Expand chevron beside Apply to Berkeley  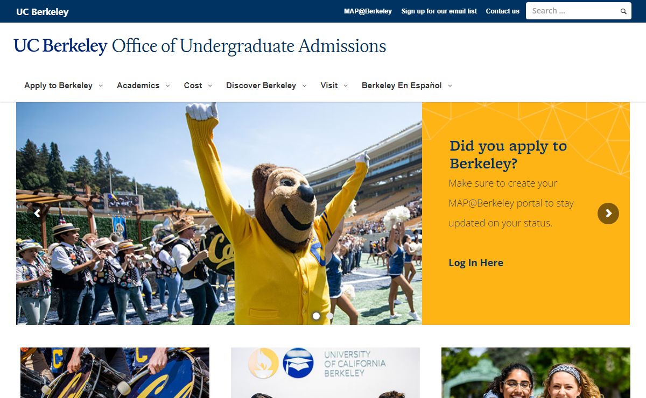101,86
